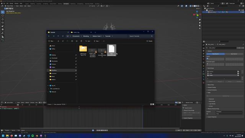
Task: Expand Inverse Kinematics panel
Action: tap(212, 90)
